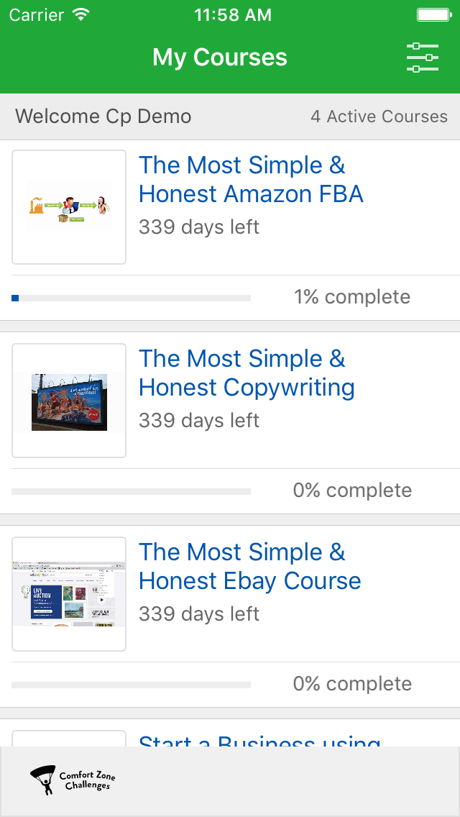460x817 pixels.
Task: Open the Ebay Course screenshot thumbnail
Action: tap(69, 593)
